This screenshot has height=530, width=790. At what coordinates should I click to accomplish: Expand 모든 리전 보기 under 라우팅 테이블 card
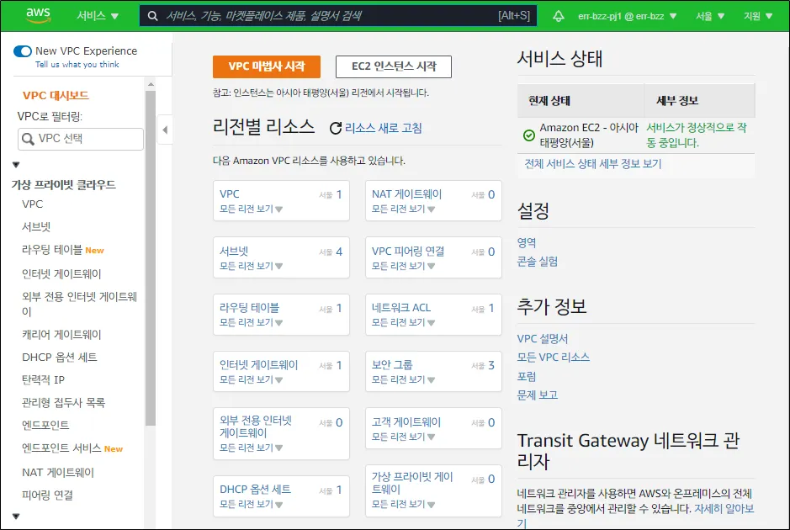(251, 322)
